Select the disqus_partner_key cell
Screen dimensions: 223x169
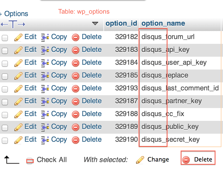pyautogui.click(x=180, y=101)
